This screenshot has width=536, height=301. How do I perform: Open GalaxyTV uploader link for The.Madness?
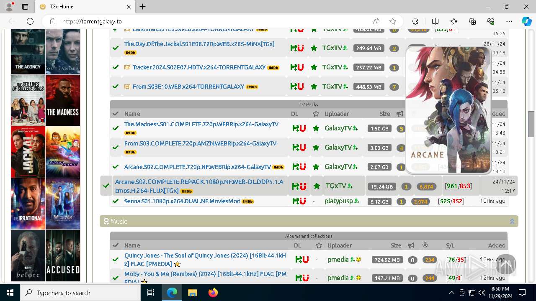coord(338,128)
